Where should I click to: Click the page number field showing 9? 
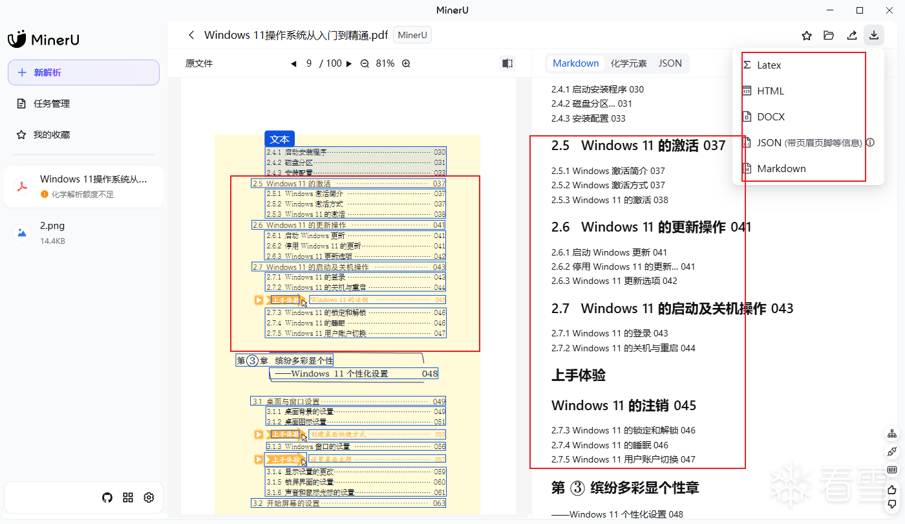click(309, 63)
